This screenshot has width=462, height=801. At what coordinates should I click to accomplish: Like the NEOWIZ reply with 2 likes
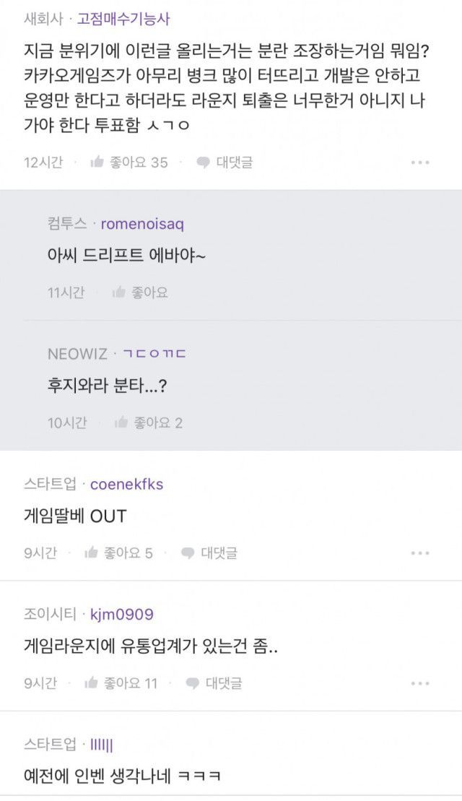point(121,423)
